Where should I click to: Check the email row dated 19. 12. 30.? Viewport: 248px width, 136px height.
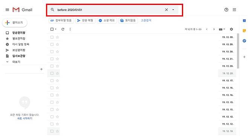click(x=52, y=37)
